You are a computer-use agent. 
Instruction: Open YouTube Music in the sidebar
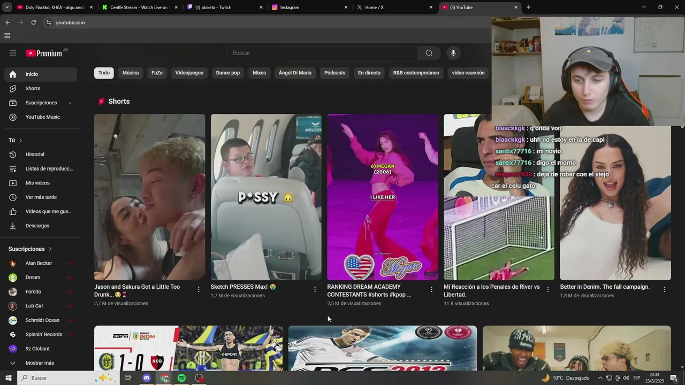tap(41, 117)
